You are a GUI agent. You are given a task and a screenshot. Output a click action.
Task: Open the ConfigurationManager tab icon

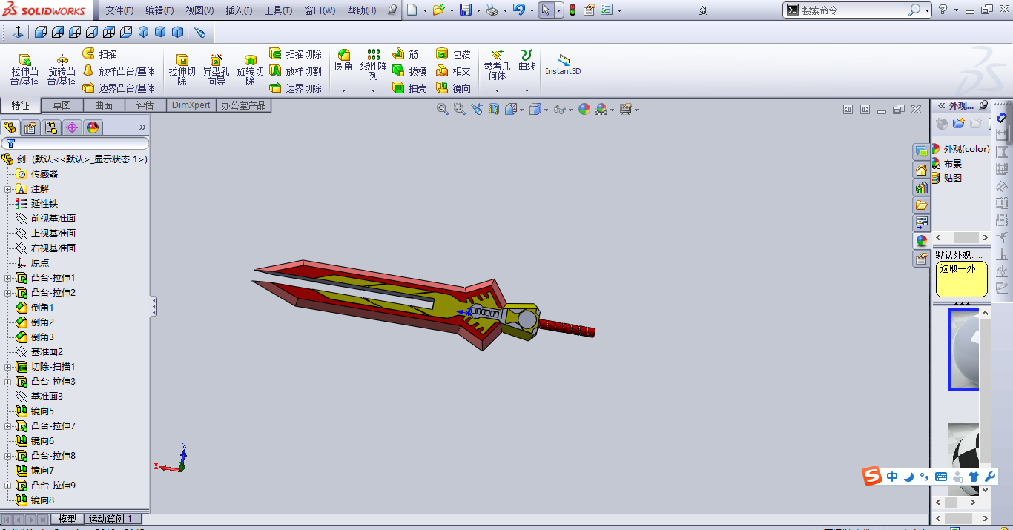[51, 127]
